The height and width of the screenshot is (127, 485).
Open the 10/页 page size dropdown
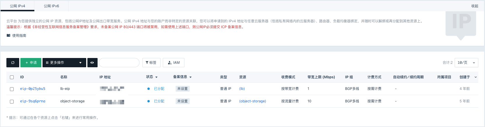pos(466,63)
